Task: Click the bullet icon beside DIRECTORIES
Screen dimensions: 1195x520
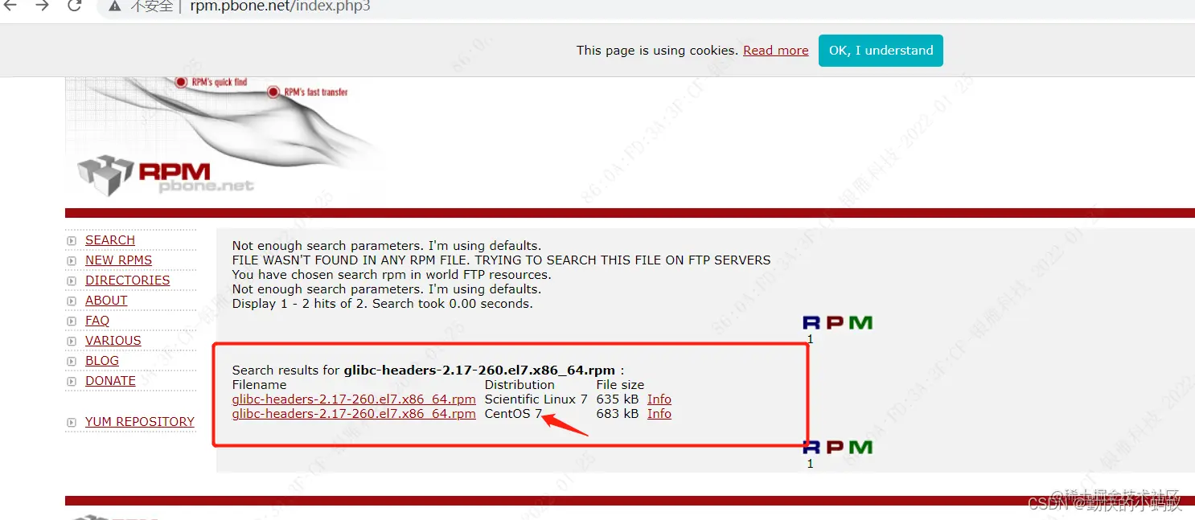Action: point(71,281)
